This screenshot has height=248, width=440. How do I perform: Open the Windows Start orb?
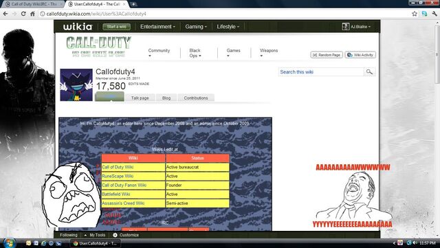pyautogui.click(x=9, y=243)
